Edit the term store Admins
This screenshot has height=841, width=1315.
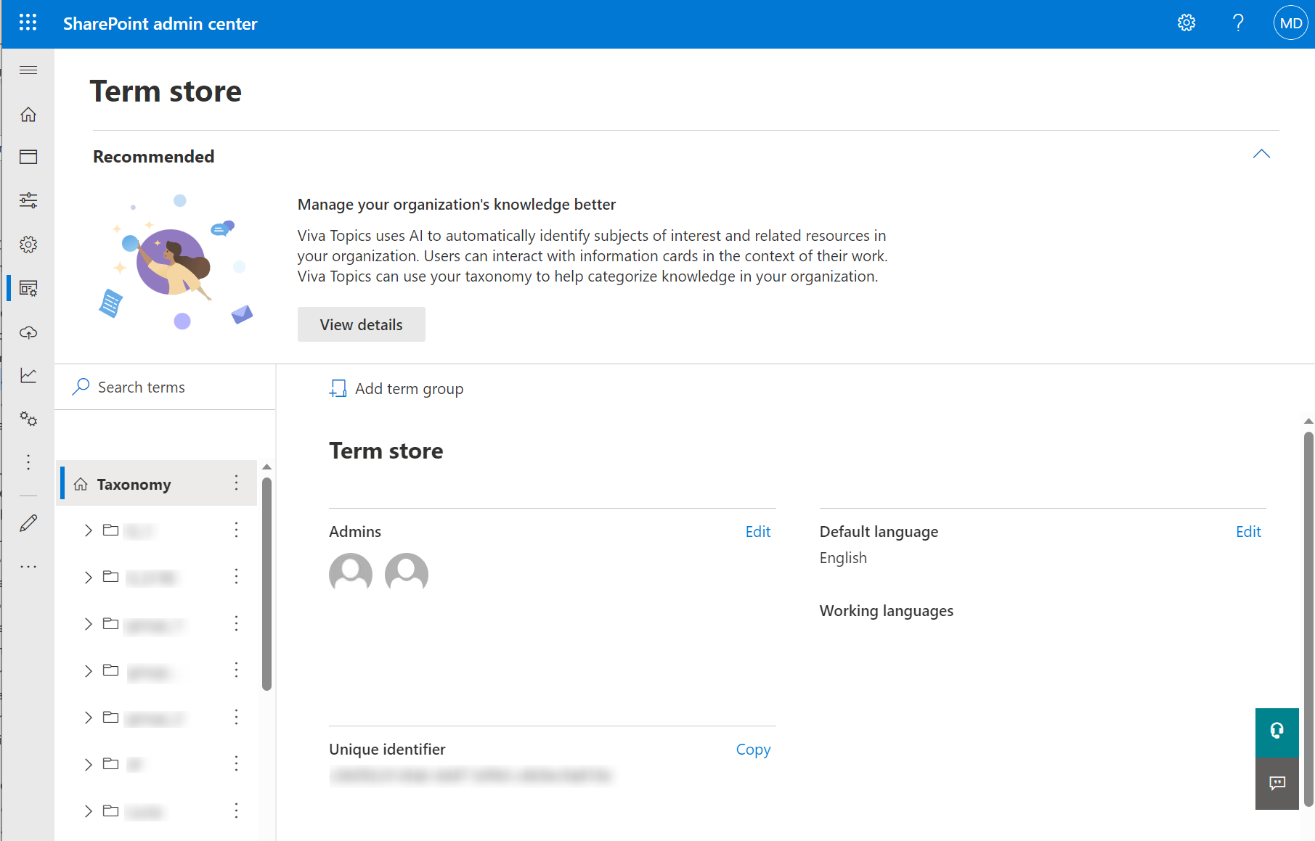pyautogui.click(x=757, y=532)
